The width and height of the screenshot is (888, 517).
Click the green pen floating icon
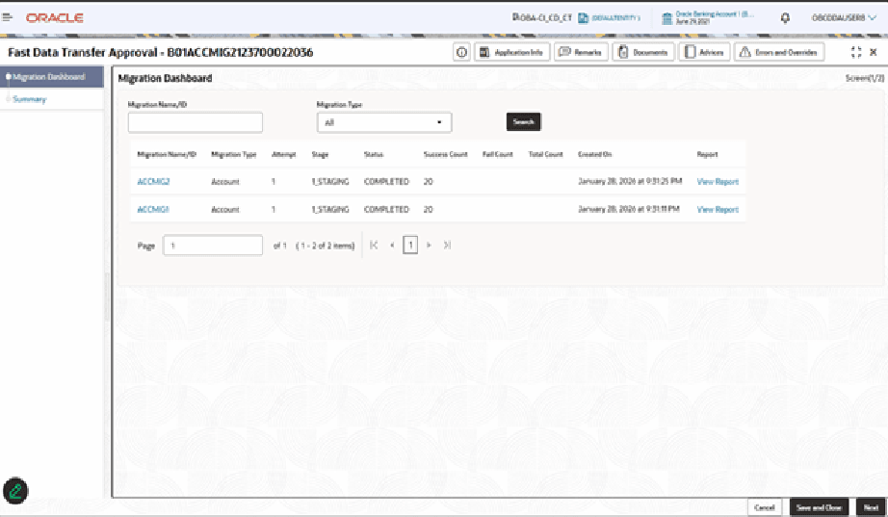[15, 491]
